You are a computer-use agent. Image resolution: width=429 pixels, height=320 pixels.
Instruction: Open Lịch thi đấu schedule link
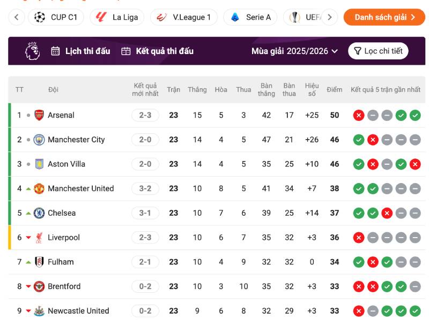81,51
